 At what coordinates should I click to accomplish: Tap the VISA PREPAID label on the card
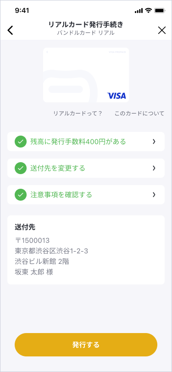117,52
